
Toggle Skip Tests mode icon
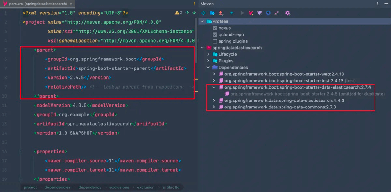click(x=268, y=13)
